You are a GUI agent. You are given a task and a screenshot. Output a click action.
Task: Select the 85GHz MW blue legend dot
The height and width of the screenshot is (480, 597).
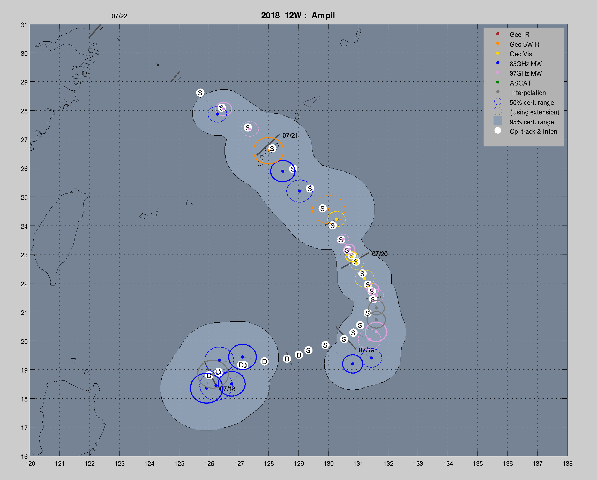pyautogui.click(x=498, y=63)
